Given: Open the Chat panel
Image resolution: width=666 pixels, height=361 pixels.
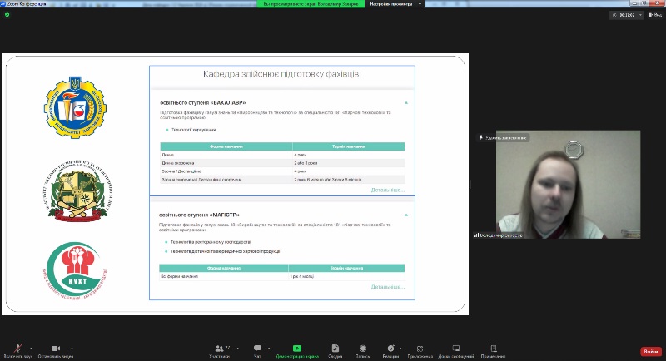Looking at the screenshot, I should pos(257,350).
